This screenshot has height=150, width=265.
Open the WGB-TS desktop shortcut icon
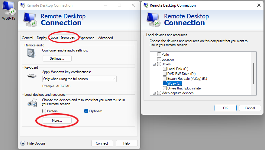point(9,10)
